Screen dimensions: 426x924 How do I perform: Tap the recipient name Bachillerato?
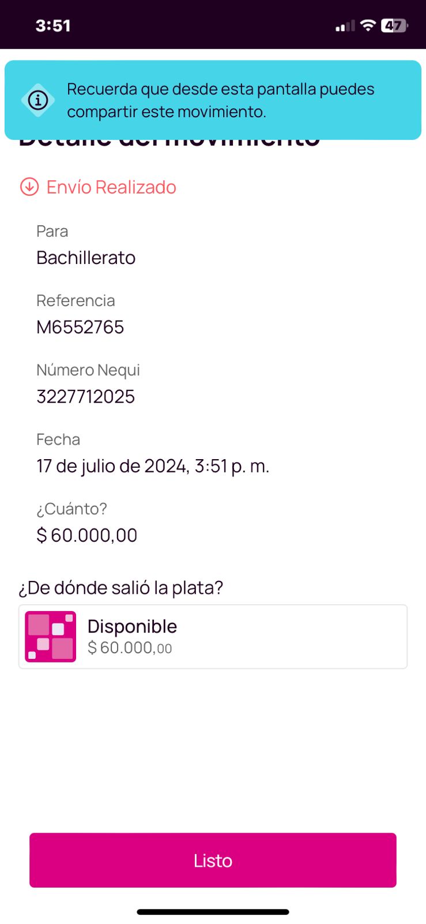tap(86, 258)
